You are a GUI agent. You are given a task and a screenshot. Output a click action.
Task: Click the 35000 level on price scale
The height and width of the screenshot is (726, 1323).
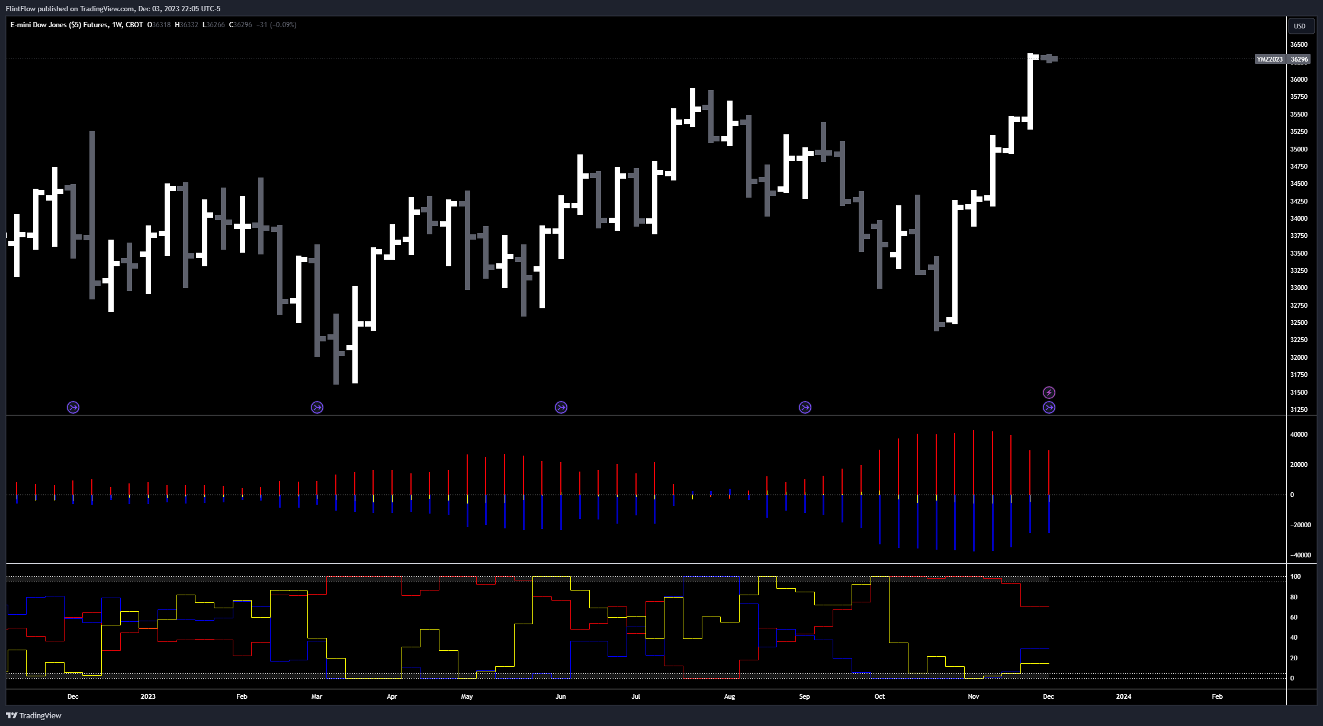click(x=1299, y=149)
